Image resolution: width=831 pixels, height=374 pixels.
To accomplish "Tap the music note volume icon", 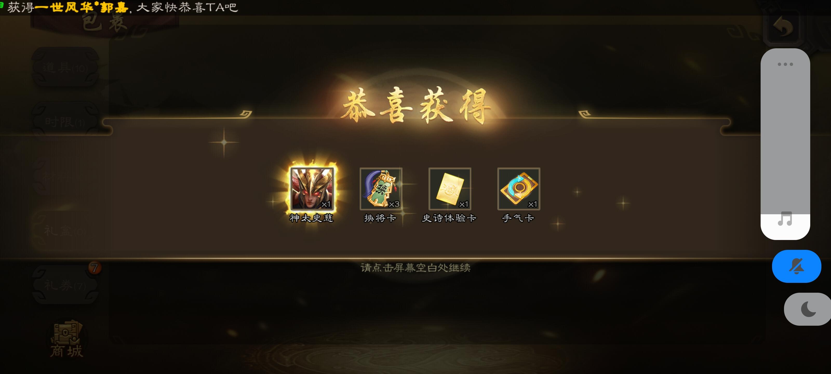I will [x=785, y=219].
